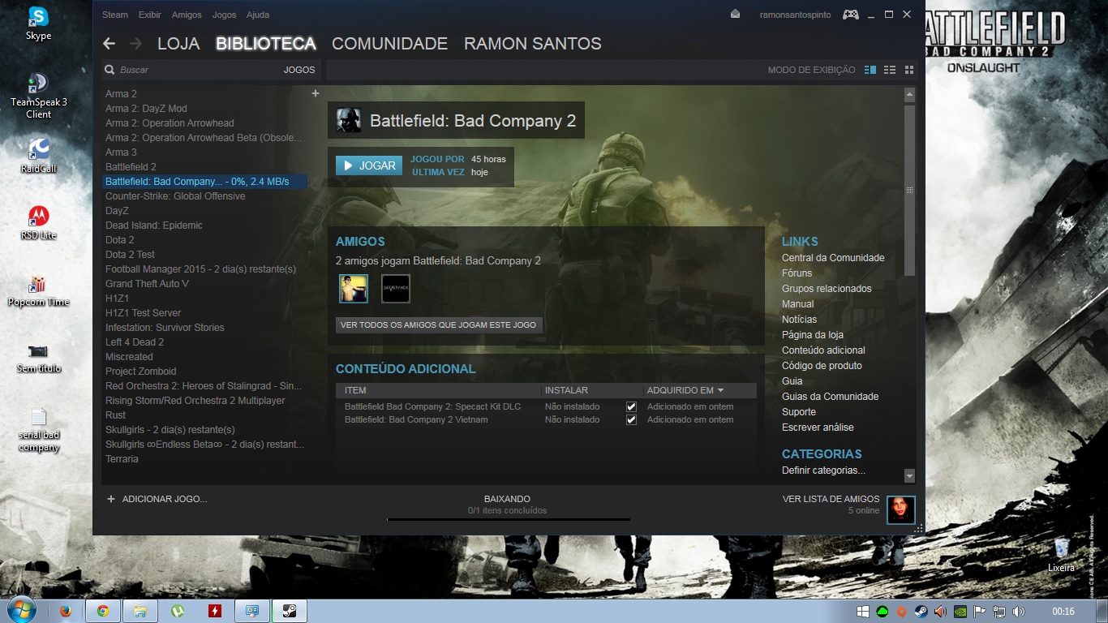
Task: Open the Sem título desktop file
Action: pos(38,357)
